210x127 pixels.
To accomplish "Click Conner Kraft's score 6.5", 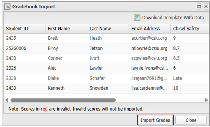I will 176,58.
